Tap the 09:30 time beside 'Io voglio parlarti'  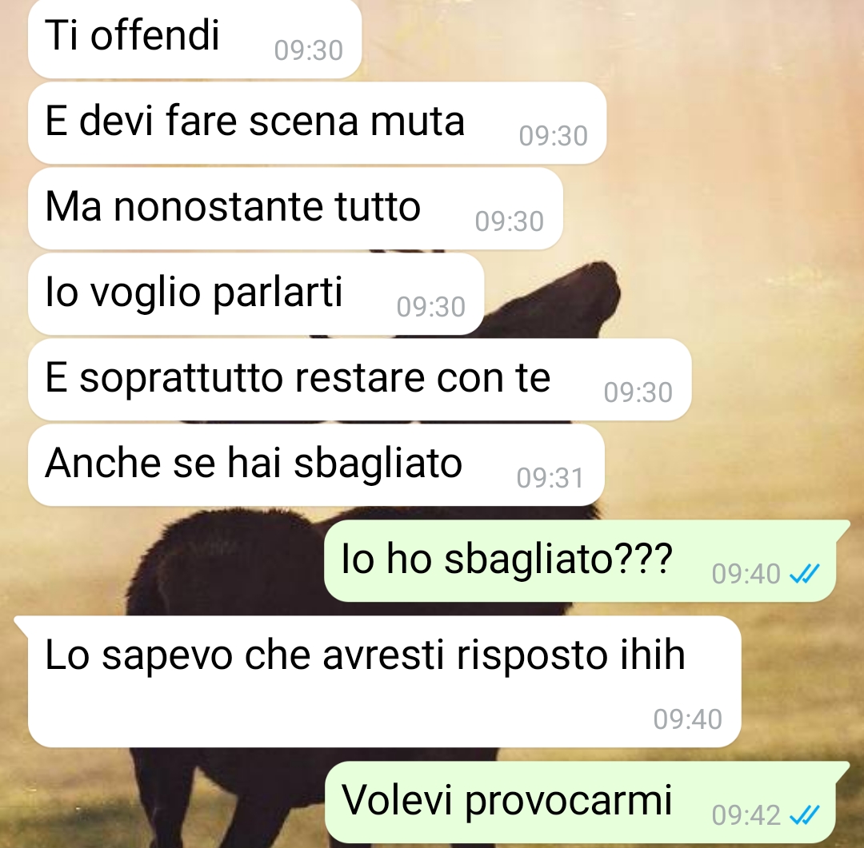430,307
